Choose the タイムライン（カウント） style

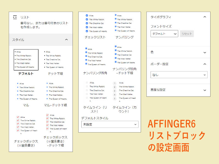pyautogui.click(x=125, y=91)
